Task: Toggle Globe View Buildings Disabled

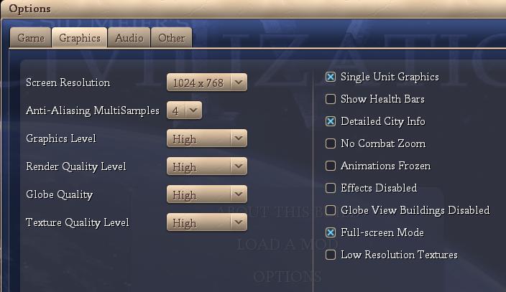Action: pos(331,210)
